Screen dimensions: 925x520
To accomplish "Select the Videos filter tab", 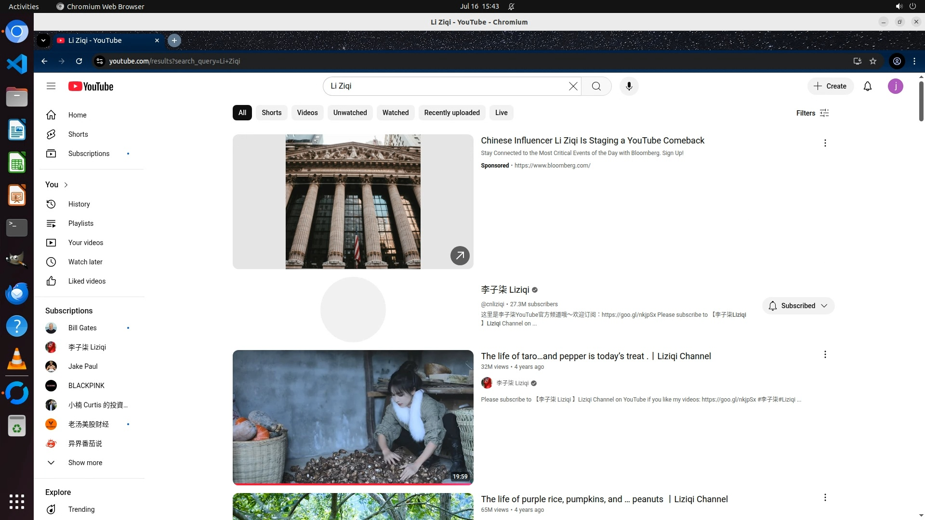I will tap(307, 113).
